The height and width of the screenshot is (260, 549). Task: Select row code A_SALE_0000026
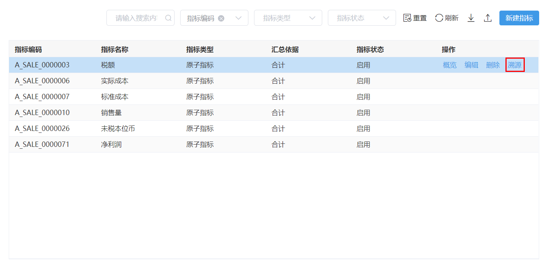click(x=42, y=129)
